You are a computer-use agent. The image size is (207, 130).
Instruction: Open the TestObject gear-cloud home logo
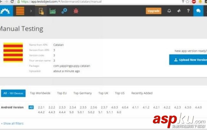pos(5,11)
